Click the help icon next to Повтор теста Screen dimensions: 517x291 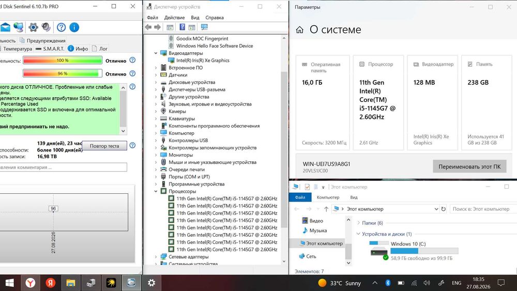(x=132, y=145)
